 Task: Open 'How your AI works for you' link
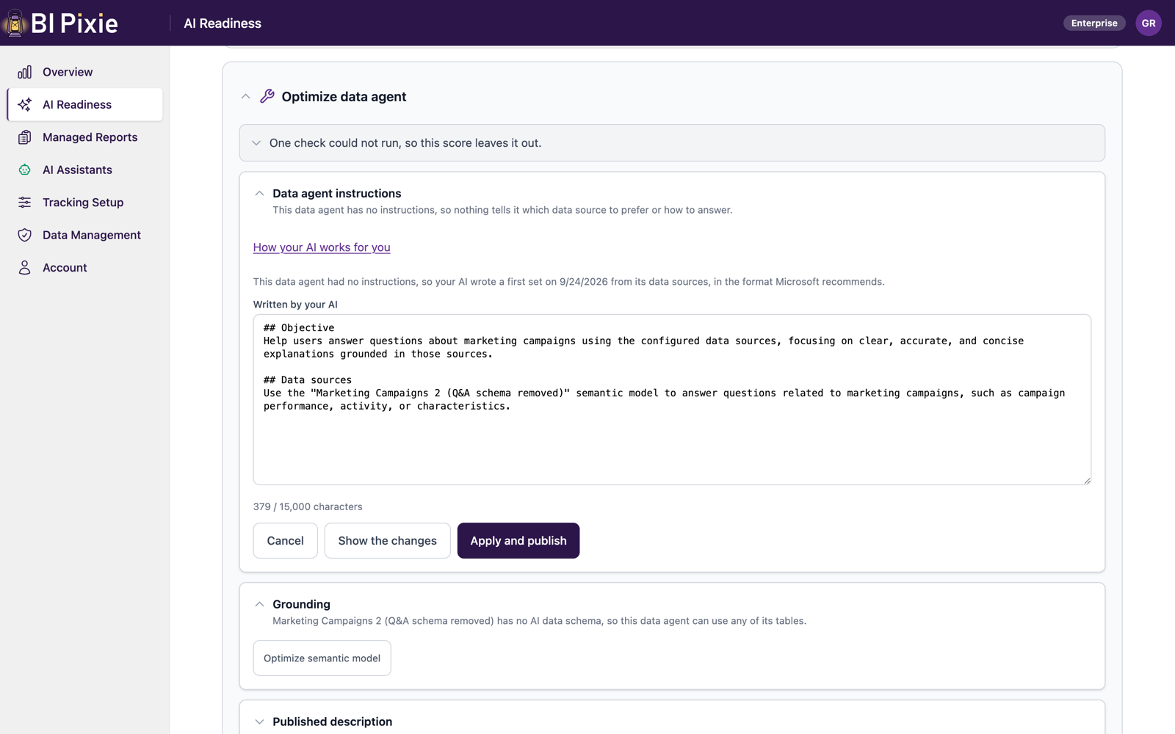322,247
